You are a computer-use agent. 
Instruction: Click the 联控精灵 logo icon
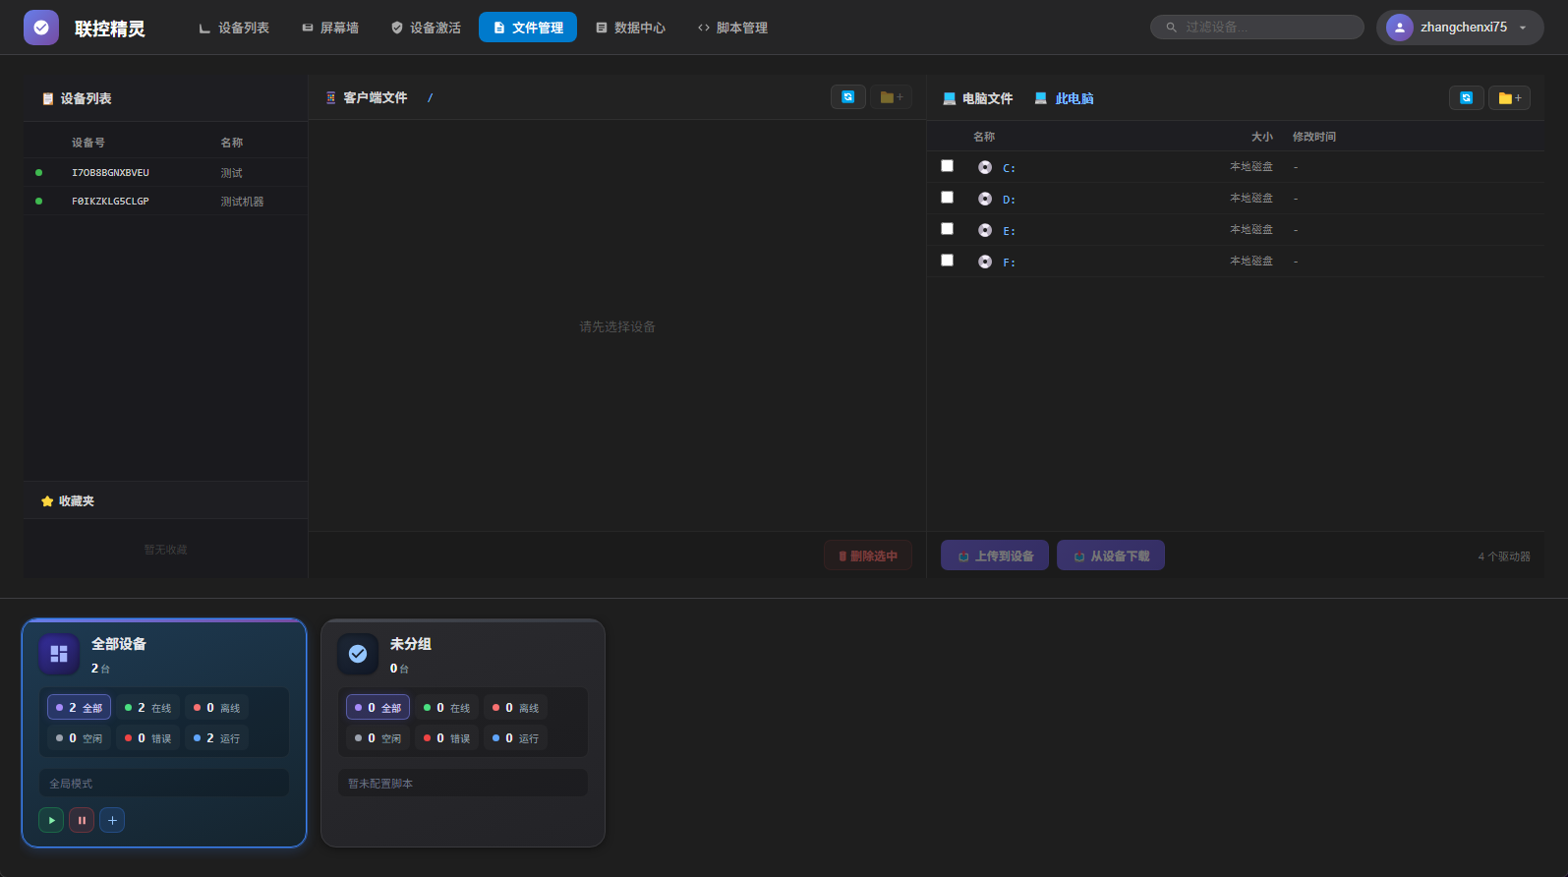(x=41, y=28)
